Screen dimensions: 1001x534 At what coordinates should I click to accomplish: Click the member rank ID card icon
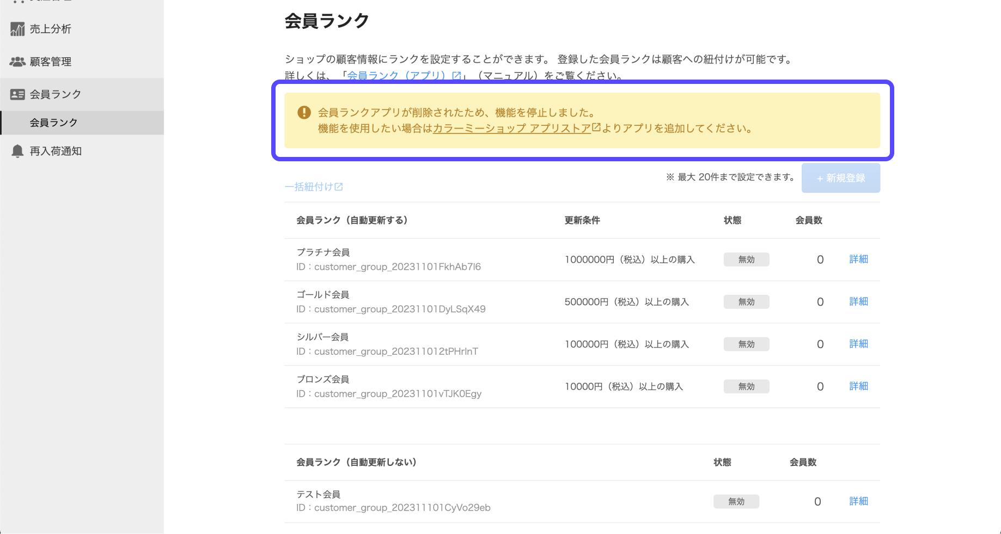(x=17, y=94)
